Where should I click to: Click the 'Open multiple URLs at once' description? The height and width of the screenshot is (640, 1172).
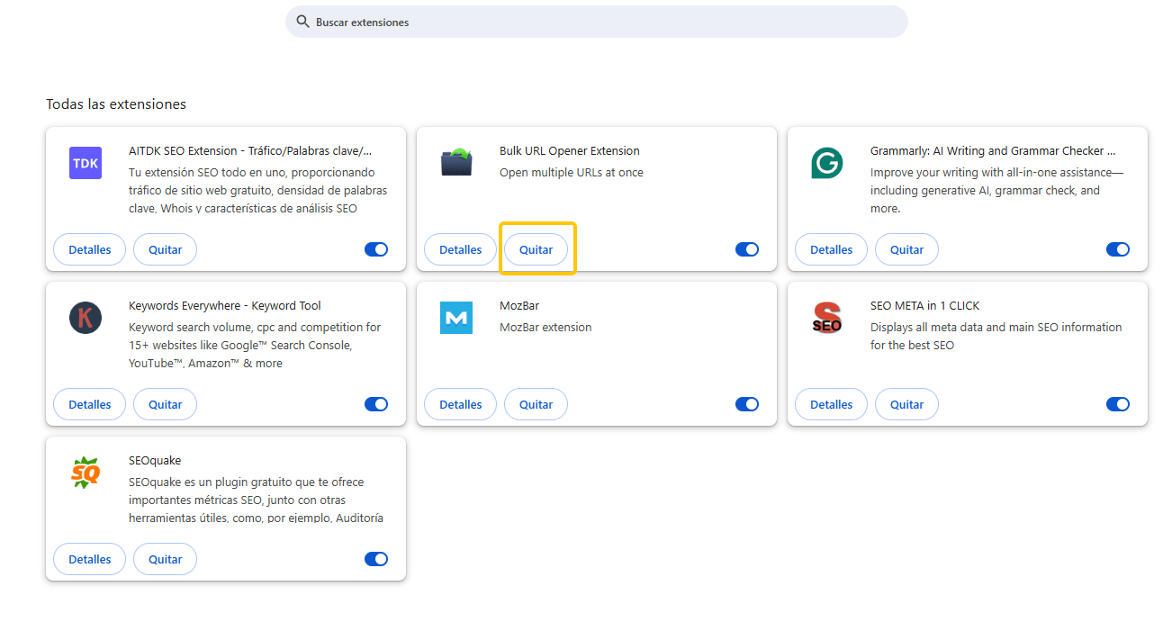coord(572,172)
